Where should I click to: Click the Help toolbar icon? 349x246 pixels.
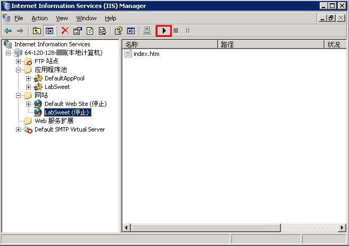click(119, 31)
